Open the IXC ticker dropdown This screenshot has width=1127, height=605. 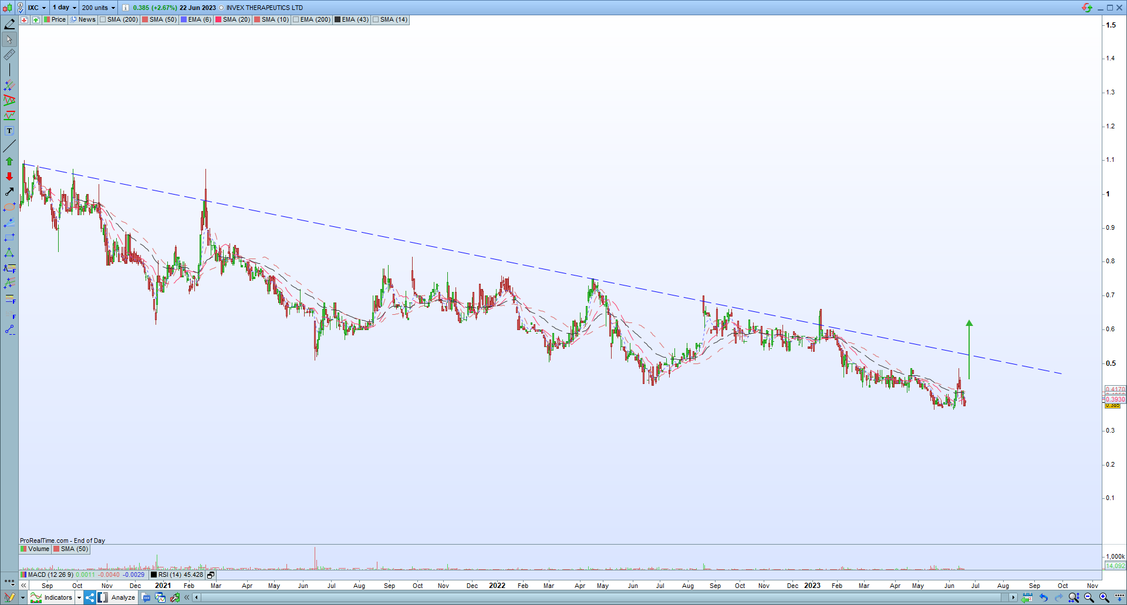[37, 8]
